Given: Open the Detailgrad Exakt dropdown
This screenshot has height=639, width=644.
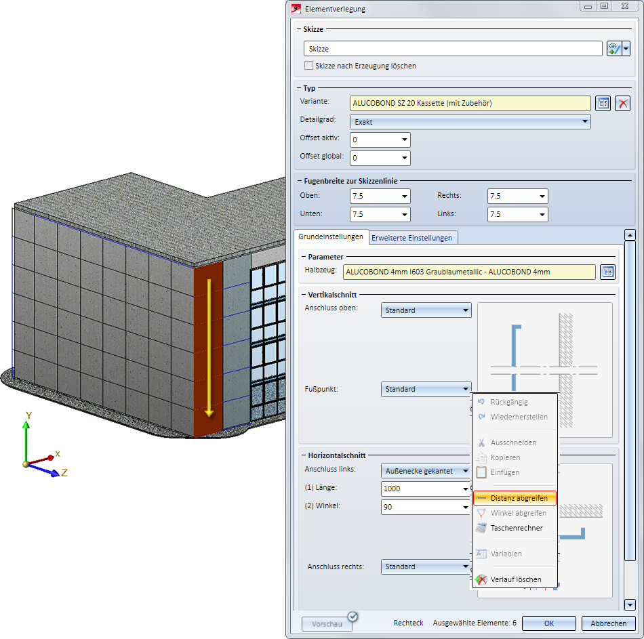Looking at the screenshot, I should tap(470, 121).
